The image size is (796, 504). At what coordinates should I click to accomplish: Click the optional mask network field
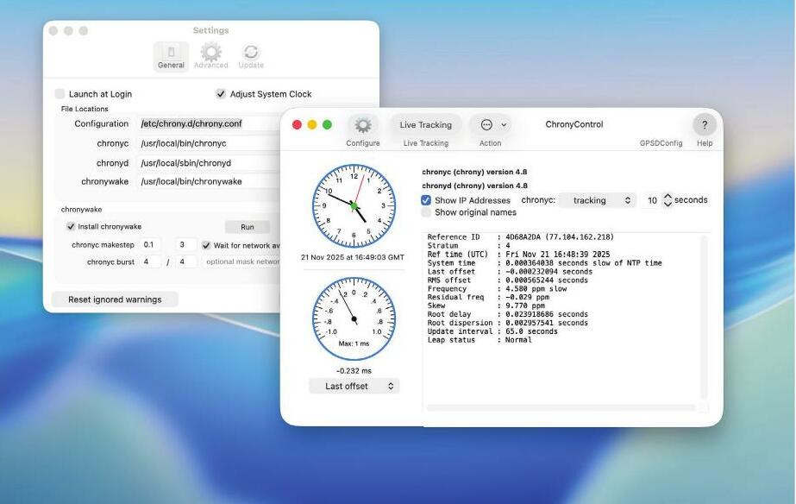241,261
